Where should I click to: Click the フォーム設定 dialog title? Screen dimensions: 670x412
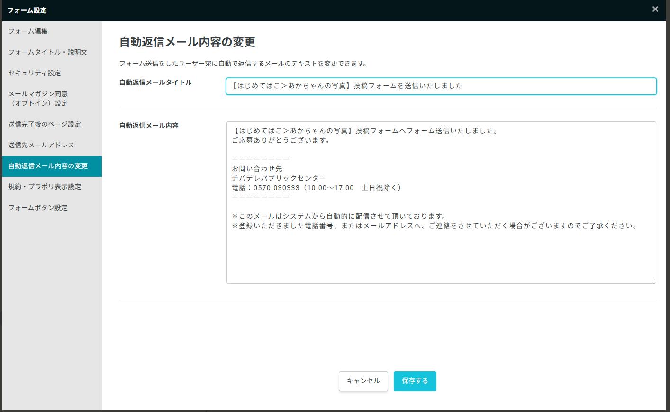(x=27, y=10)
